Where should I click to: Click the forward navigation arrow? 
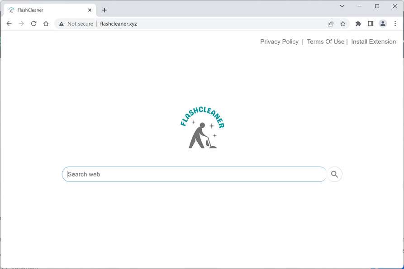21,23
